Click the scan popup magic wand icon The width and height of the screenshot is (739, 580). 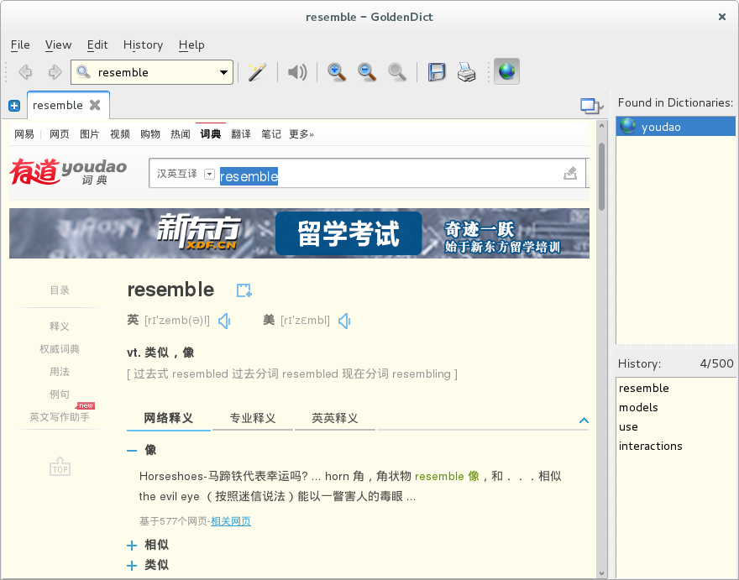pos(257,72)
